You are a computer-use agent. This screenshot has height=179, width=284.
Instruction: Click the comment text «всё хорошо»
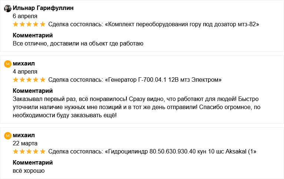[x=29, y=170]
